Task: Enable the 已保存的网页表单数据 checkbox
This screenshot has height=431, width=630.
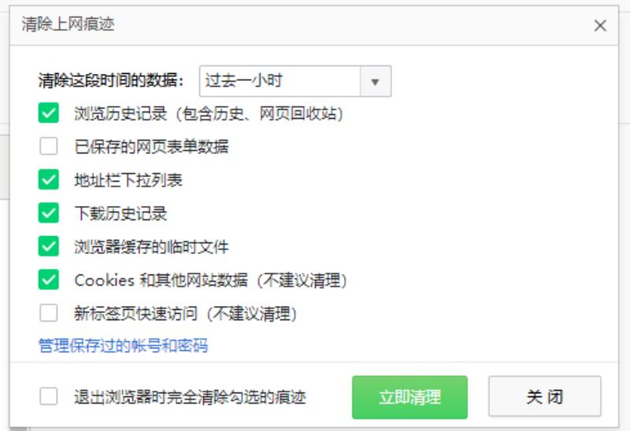Action: tap(49, 146)
